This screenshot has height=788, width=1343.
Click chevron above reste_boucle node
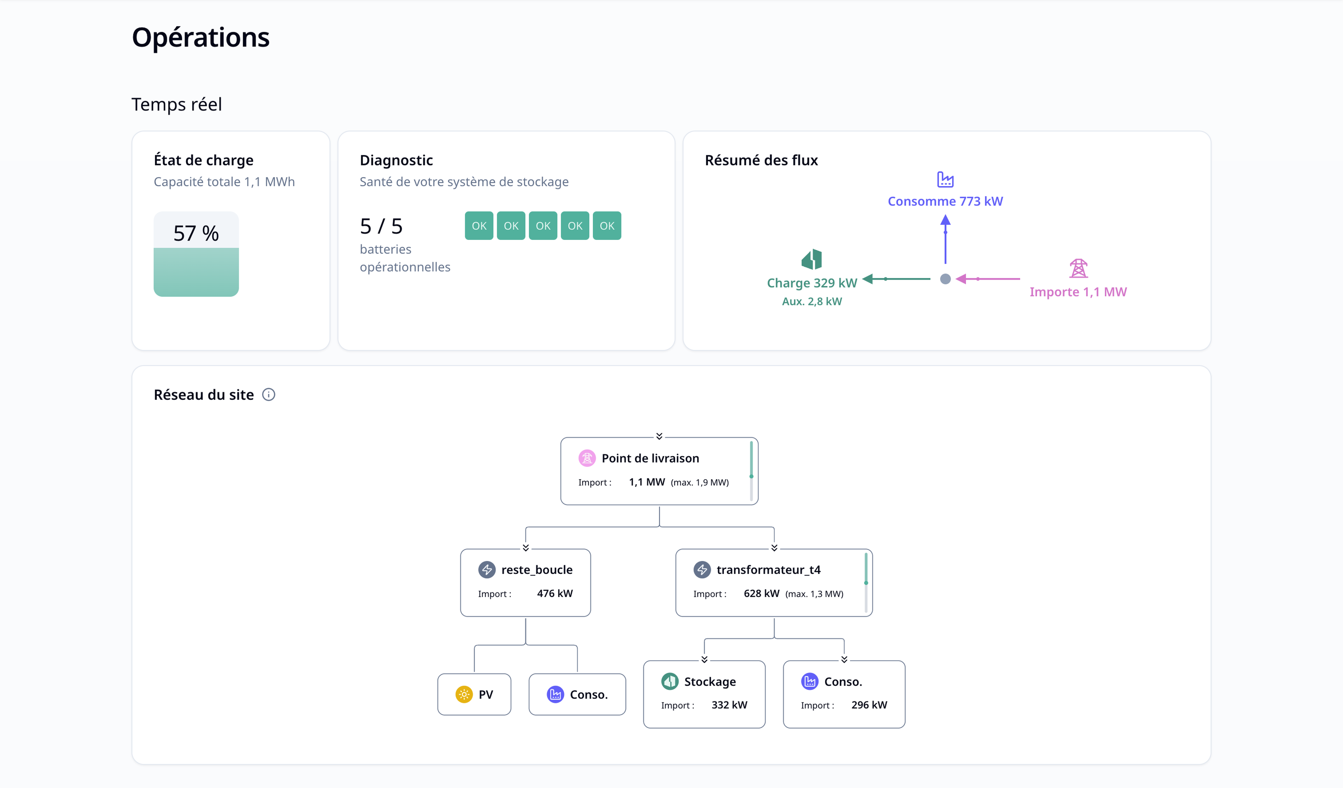click(x=525, y=548)
